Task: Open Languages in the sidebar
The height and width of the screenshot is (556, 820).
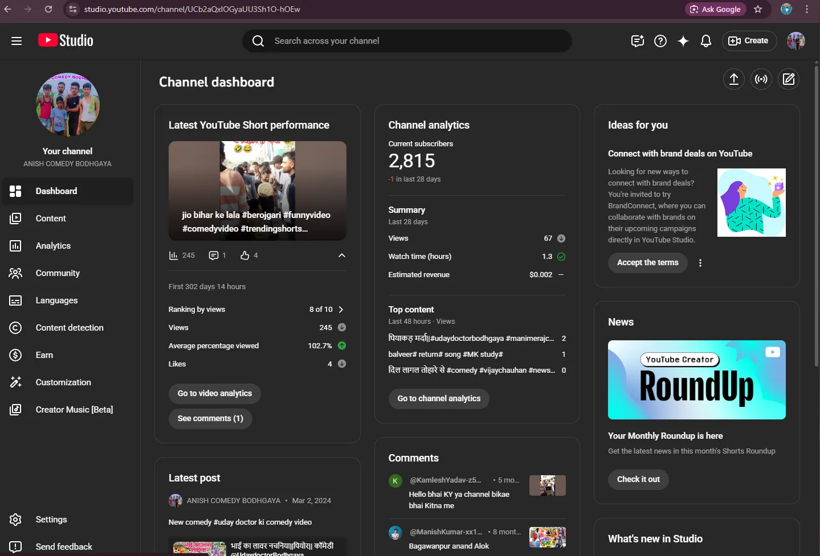Action: 68,300
